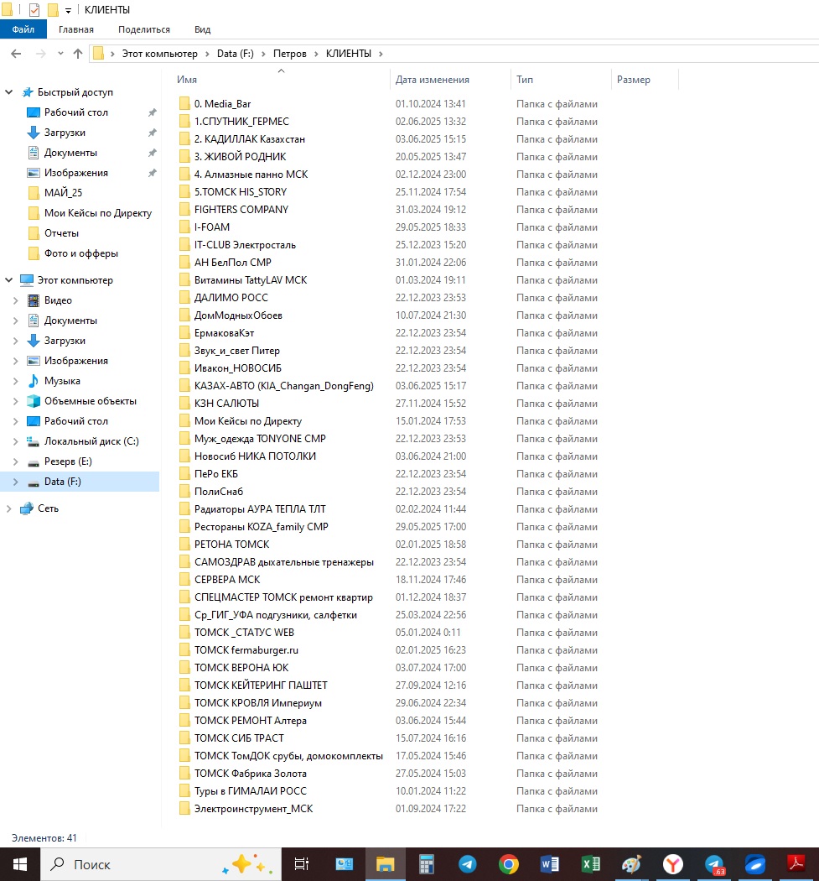Image resolution: width=819 pixels, height=881 pixels.
Task: Click Сеть network icon
Action: (x=26, y=508)
